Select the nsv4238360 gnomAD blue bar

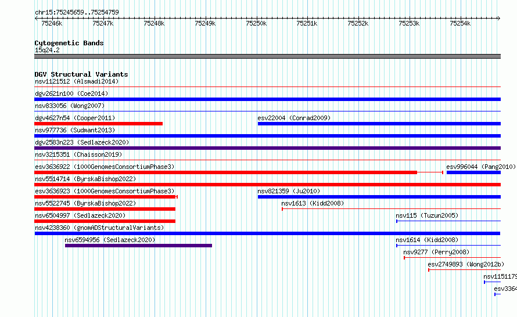tap(267, 233)
